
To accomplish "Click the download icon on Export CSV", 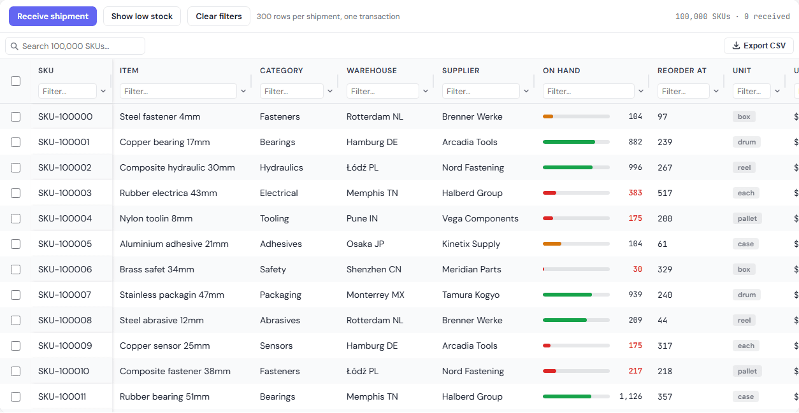I will click(736, 46).
